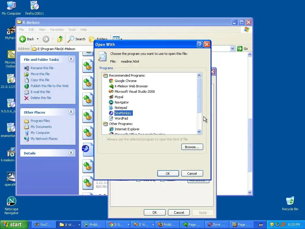The height and width of the screenshot is (229, 305).
Task: Open the Tools menu
Action: coord(72,30)
